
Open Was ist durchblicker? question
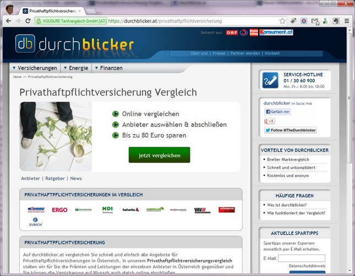point(287,205)
